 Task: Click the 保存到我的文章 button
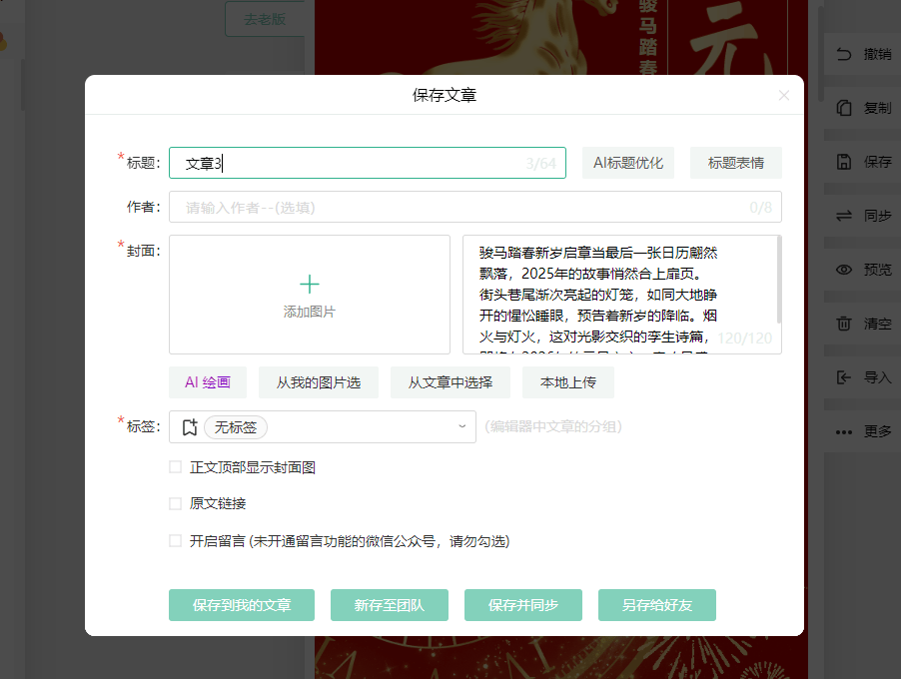[x=242, y=605]
